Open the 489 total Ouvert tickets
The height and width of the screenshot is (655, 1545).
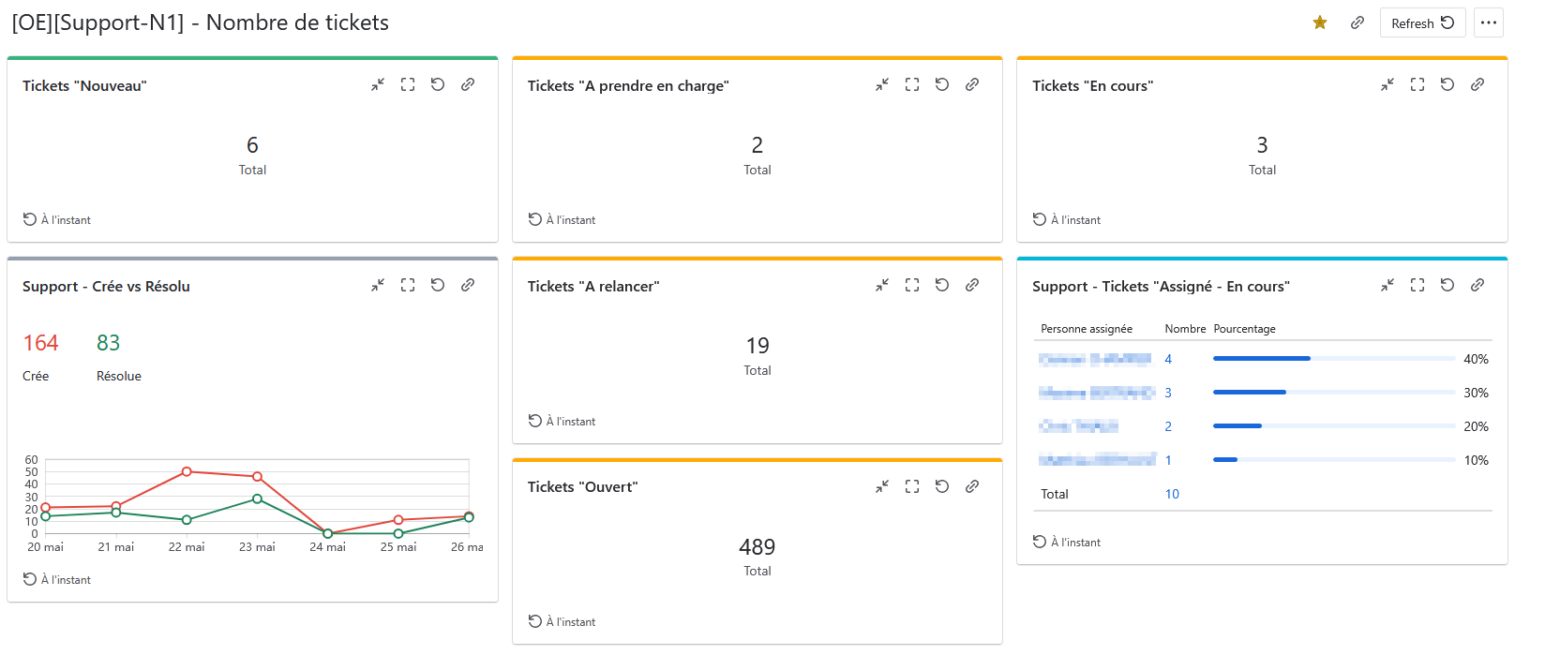[757, 547]
